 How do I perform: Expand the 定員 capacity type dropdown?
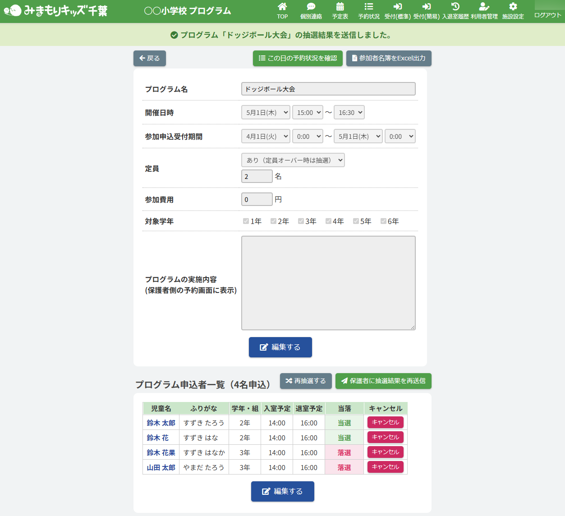point(293,160)
